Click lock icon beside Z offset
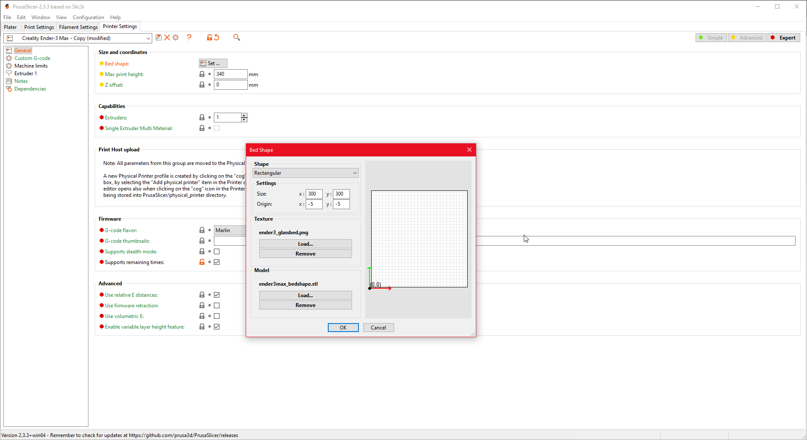 pyautogui.click(x=202, y=85)
